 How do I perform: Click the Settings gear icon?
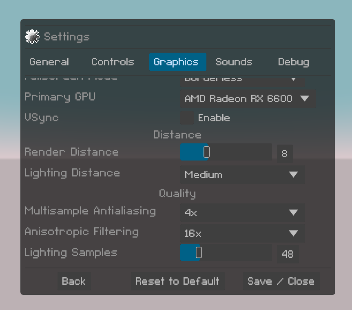(x=32, y=37)
